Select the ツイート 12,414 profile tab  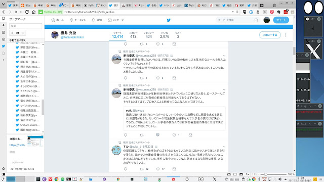[117, 35]
